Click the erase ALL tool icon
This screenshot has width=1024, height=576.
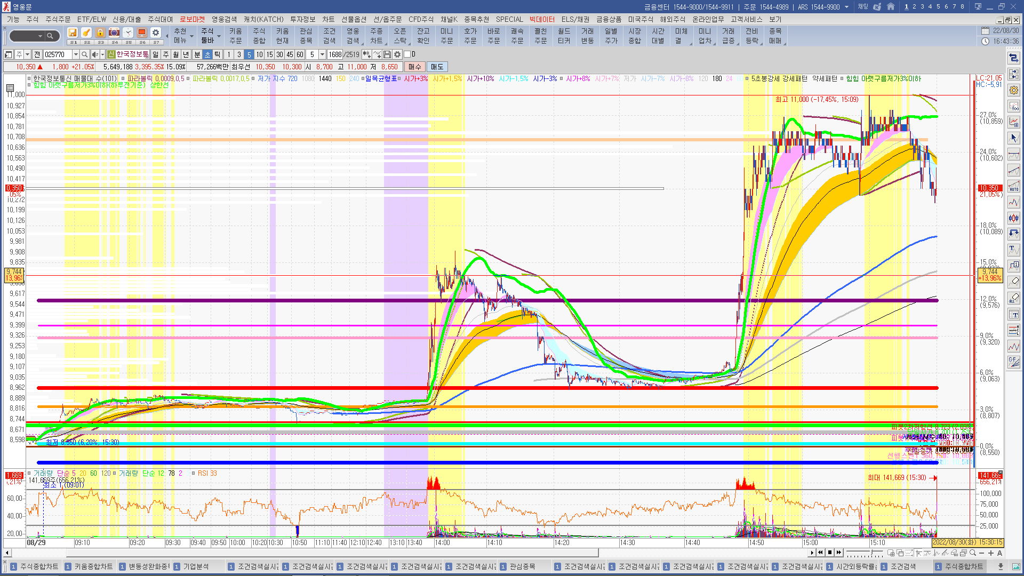pyautogui.click(x=1014, y=298)
